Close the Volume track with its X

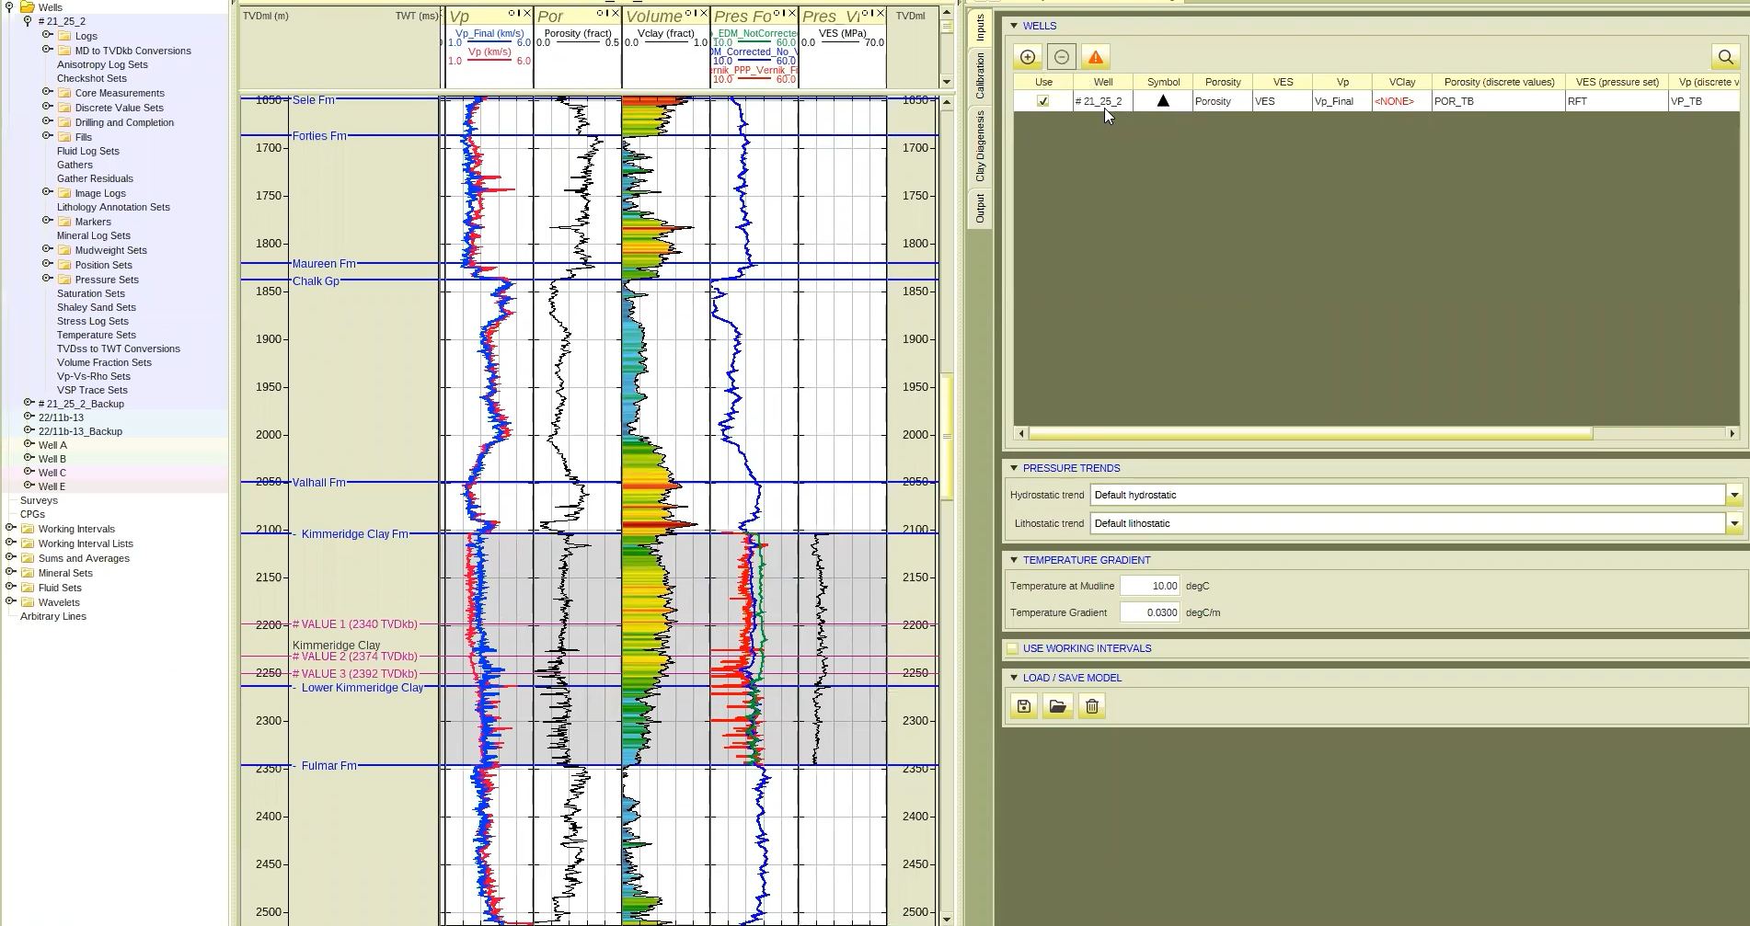704,13
